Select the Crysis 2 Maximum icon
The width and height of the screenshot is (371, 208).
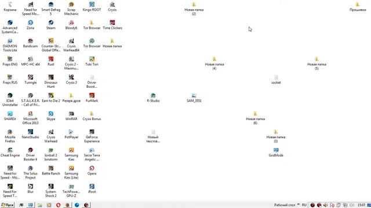point(71,63)
